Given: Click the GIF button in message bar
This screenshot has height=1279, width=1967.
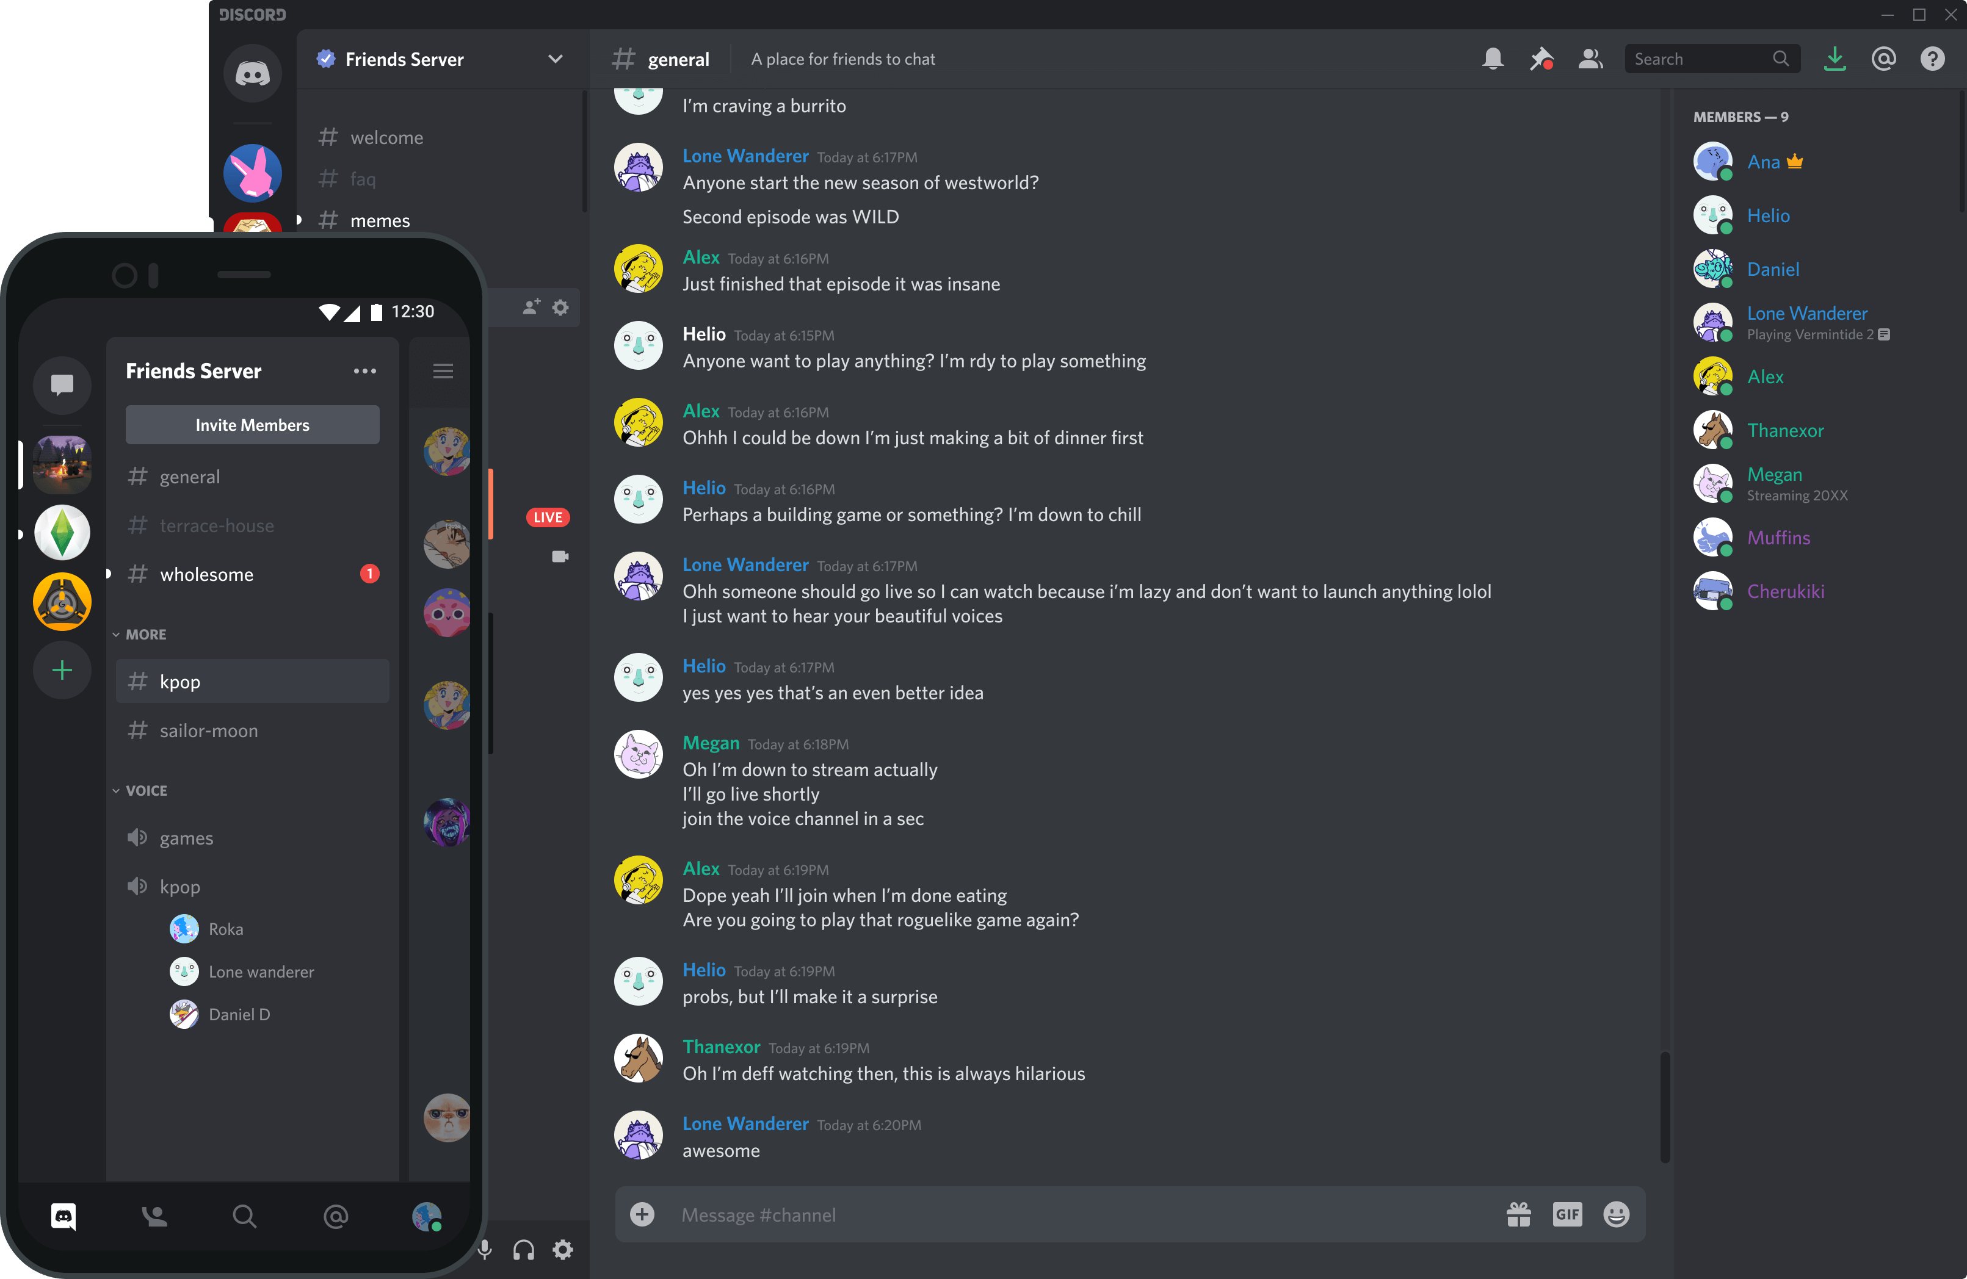Looking at the screenshot, I should tap(1567, 1214).
